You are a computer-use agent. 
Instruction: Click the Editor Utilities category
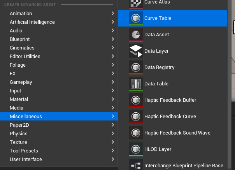coord(25,57)
